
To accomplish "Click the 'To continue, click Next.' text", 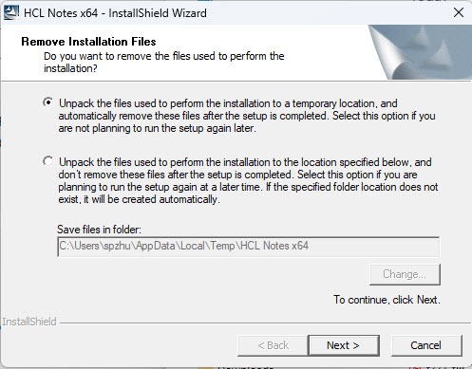I will tap(387, 300).
